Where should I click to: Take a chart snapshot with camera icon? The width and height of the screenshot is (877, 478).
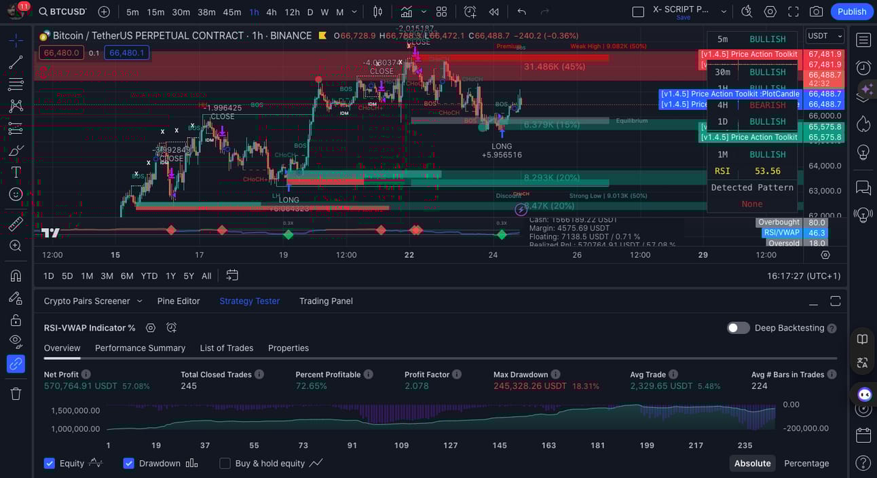point(817,12)
